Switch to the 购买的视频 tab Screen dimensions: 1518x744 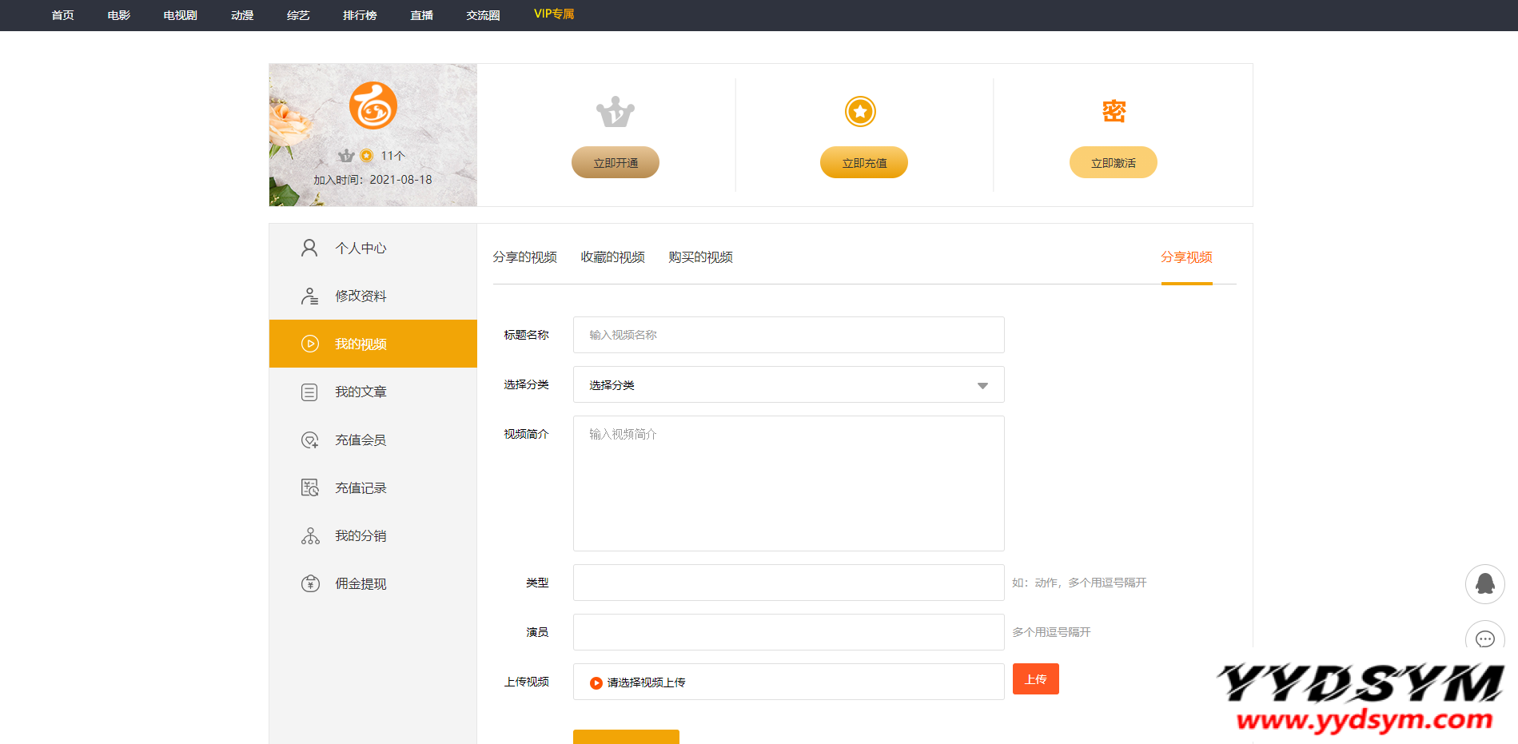point(700,257)
